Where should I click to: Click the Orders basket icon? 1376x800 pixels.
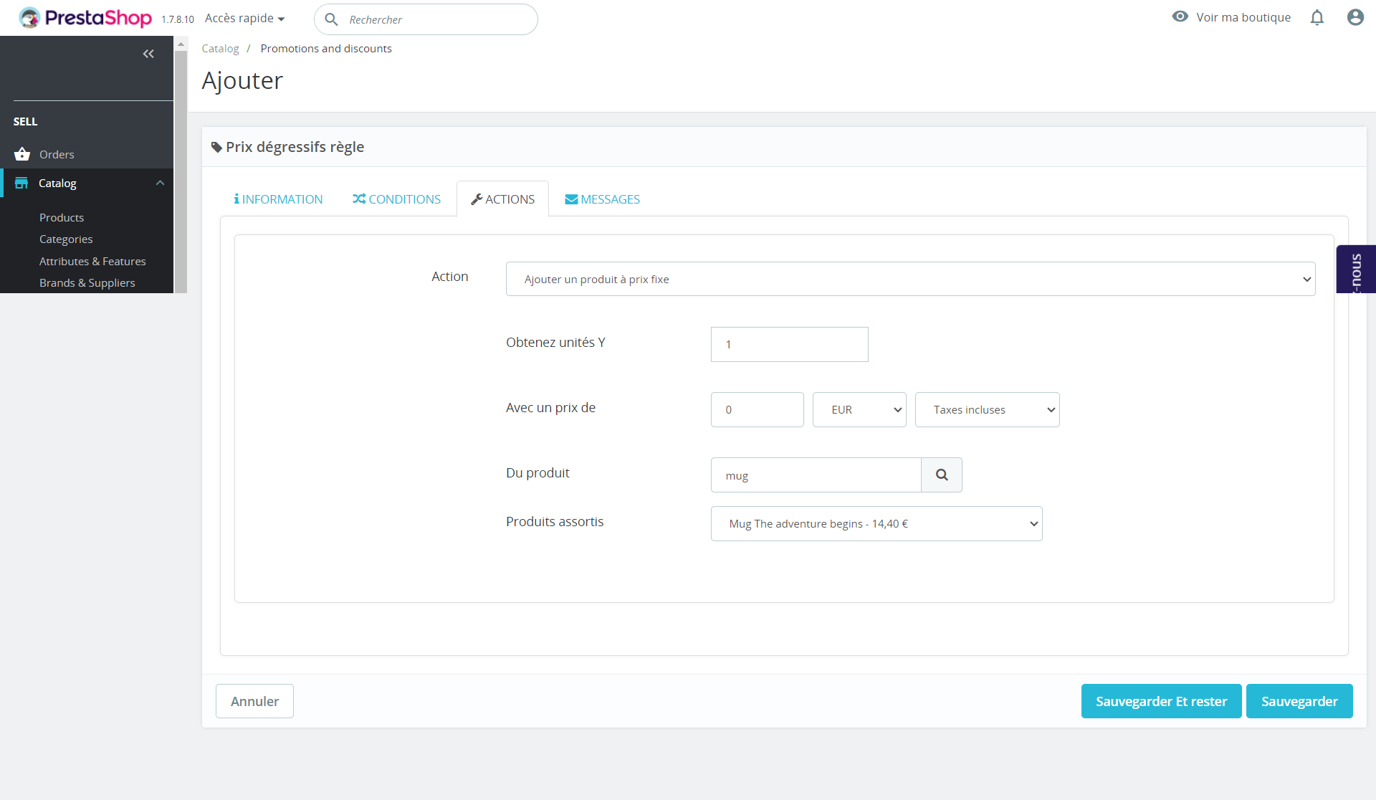(x=22, y=154)
